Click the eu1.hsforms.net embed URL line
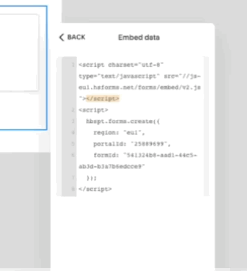 [x=140, y=87]
